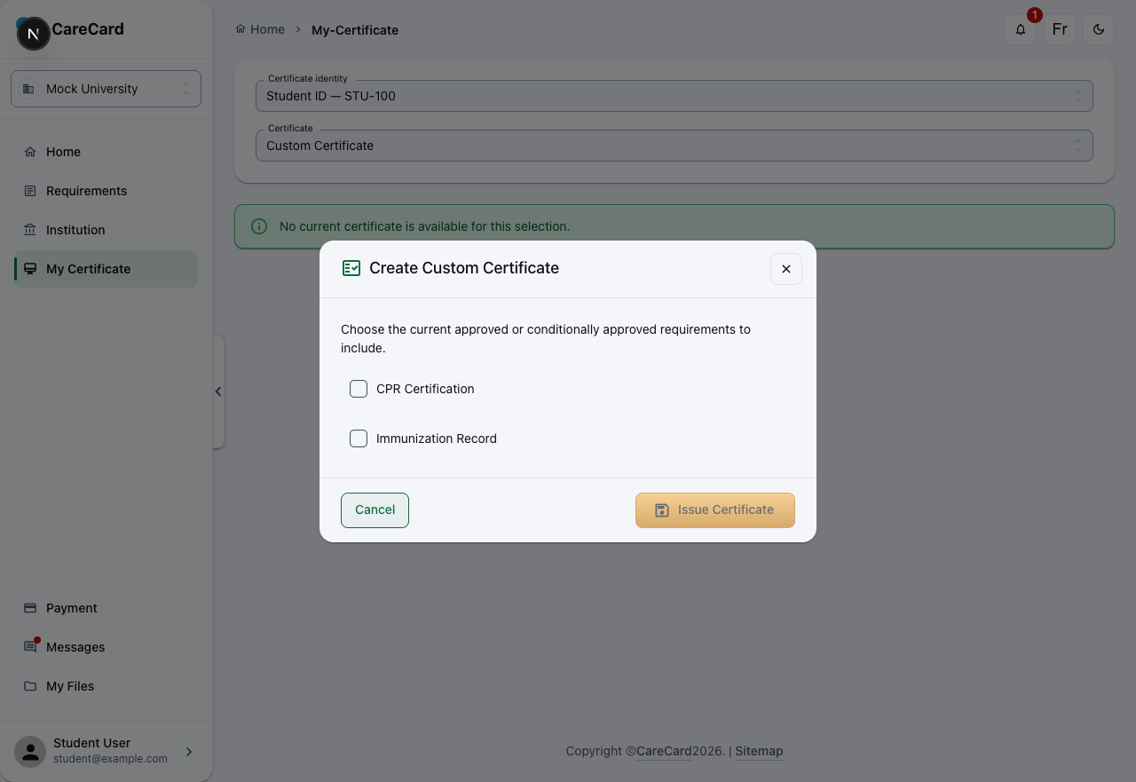
Task: Open the Certificate identity dropdown
Action: pyautogui.click(x=674, y=96)
